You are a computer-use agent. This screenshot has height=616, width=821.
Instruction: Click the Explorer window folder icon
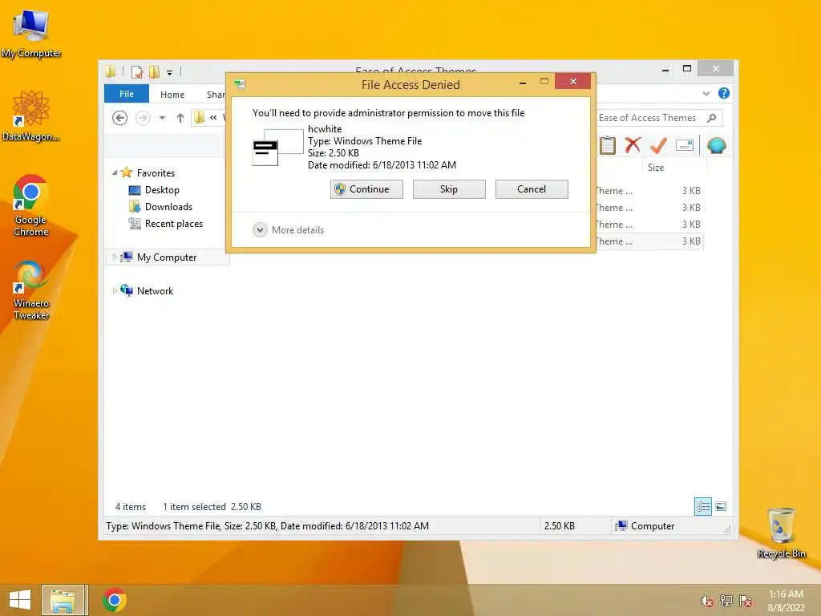coord(110,71)
